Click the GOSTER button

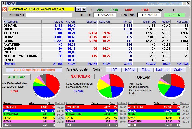coord(175,15)
